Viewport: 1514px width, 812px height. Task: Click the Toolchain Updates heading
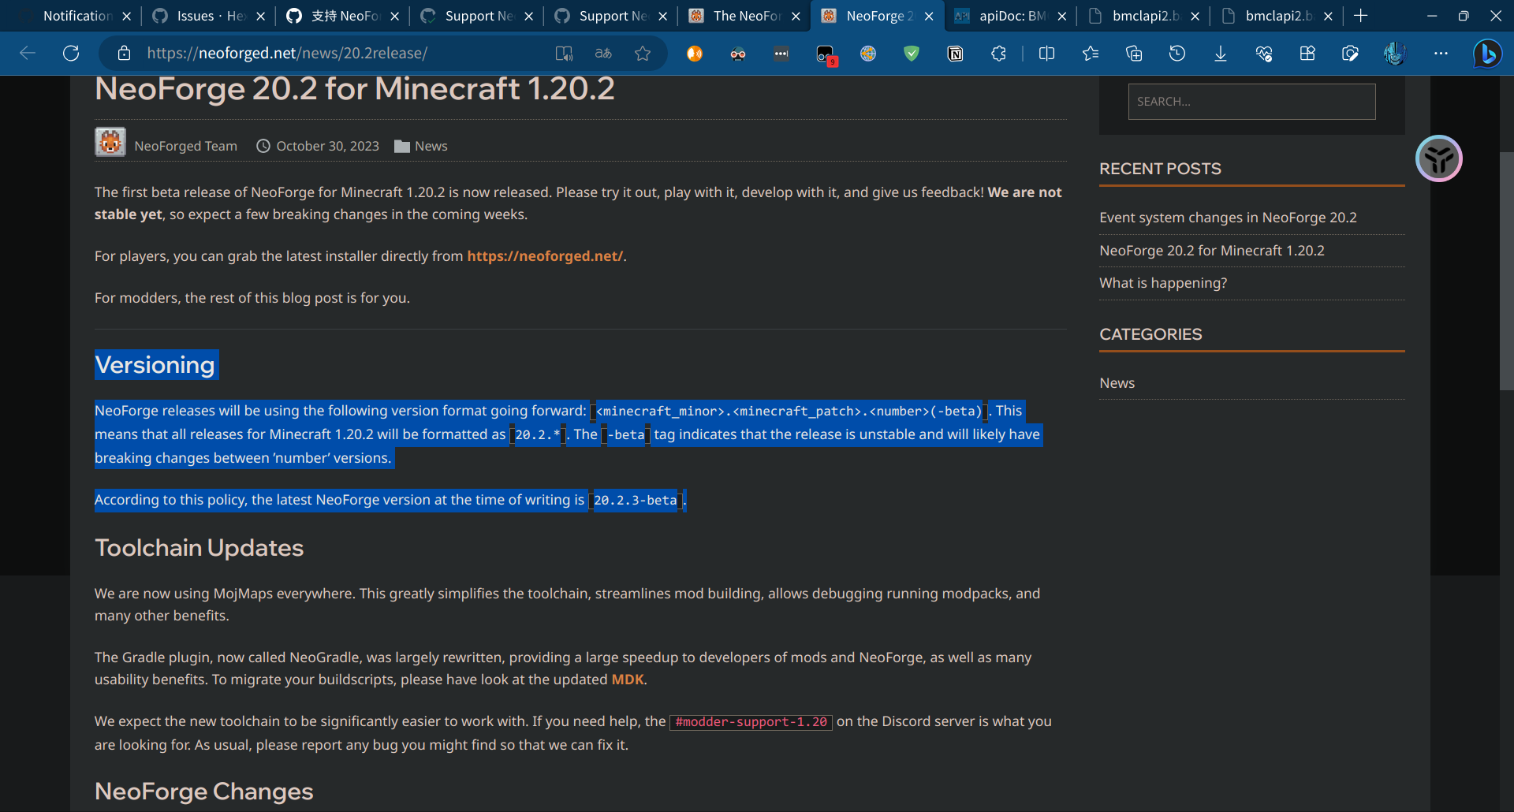point(199,548)
